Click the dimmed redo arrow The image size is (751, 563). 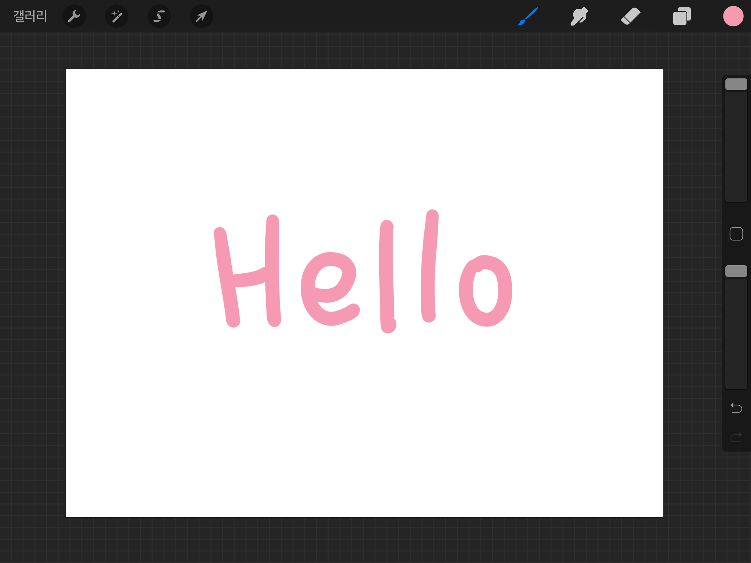[x=736, y=437]
